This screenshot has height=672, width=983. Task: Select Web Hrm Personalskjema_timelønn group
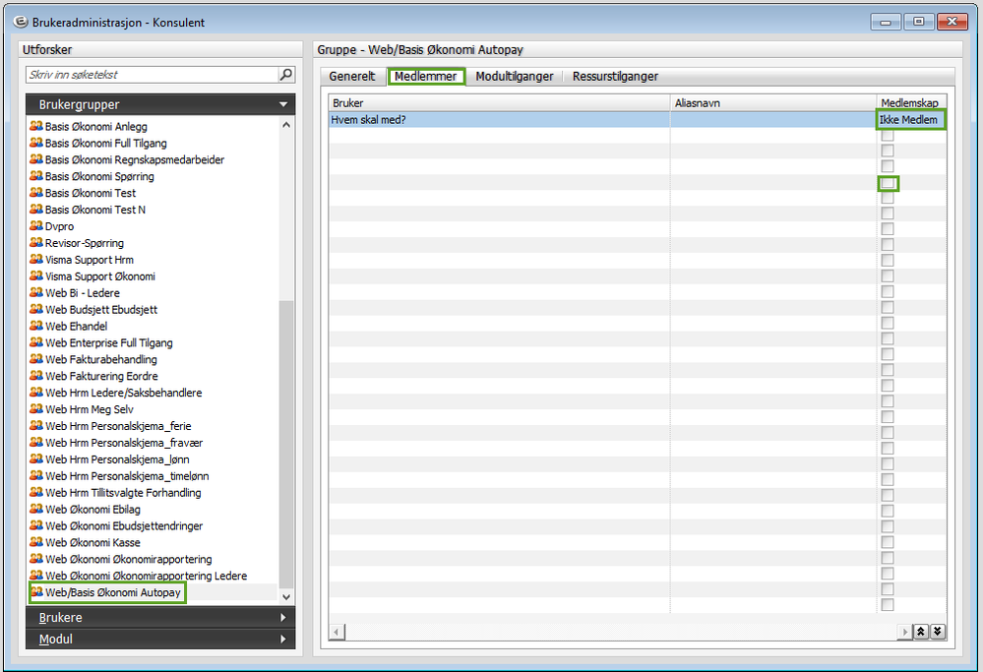pyautogui.click(x=127, y=476)
